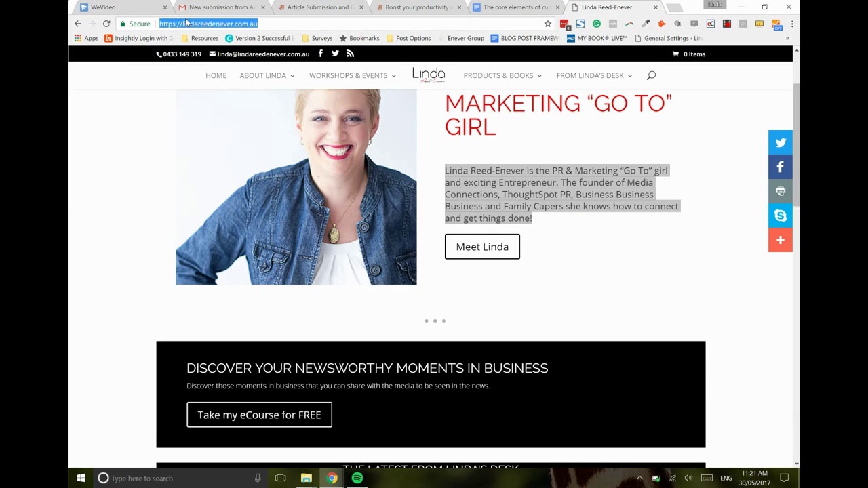Click Linda logo in navigation
This screenshot has width=868, height=488.
[x=429, y=75]
